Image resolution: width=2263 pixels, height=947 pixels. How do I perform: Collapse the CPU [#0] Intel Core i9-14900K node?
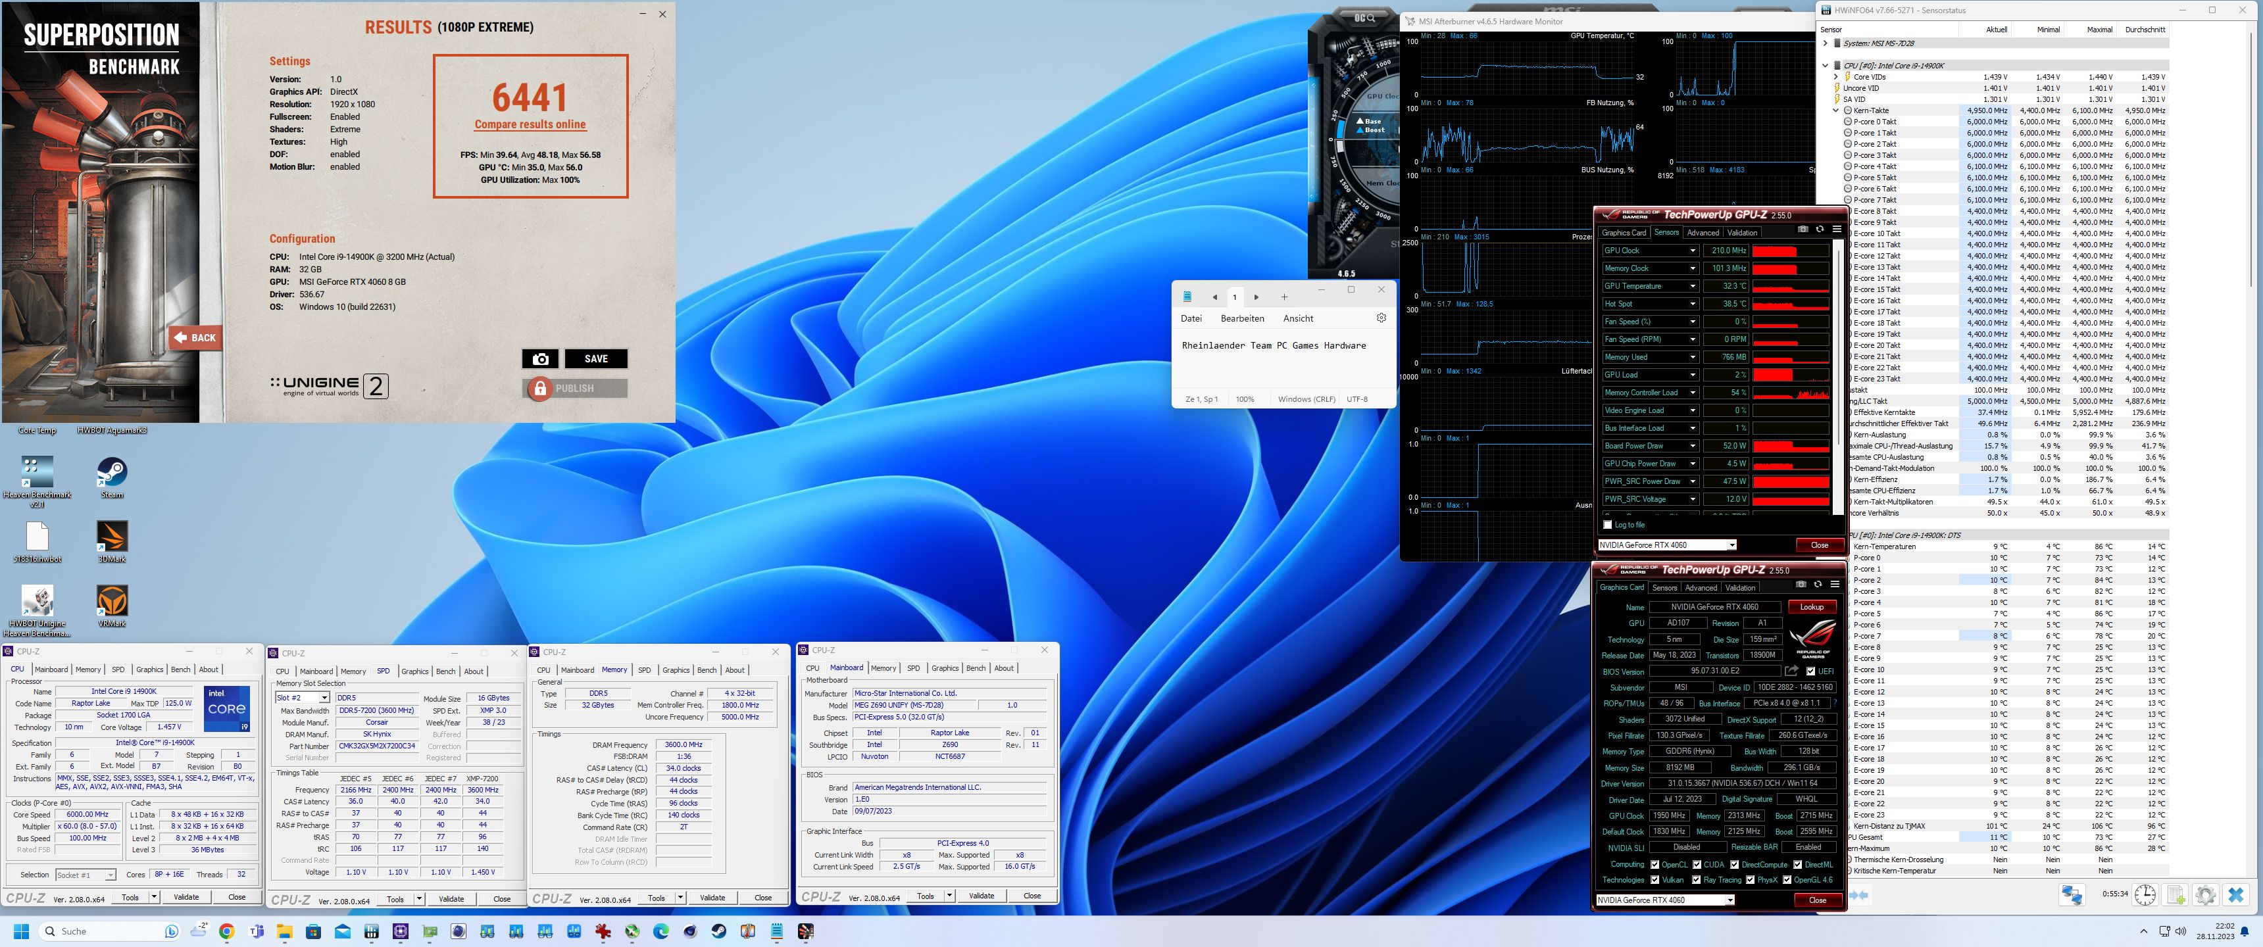point(1826,65)
